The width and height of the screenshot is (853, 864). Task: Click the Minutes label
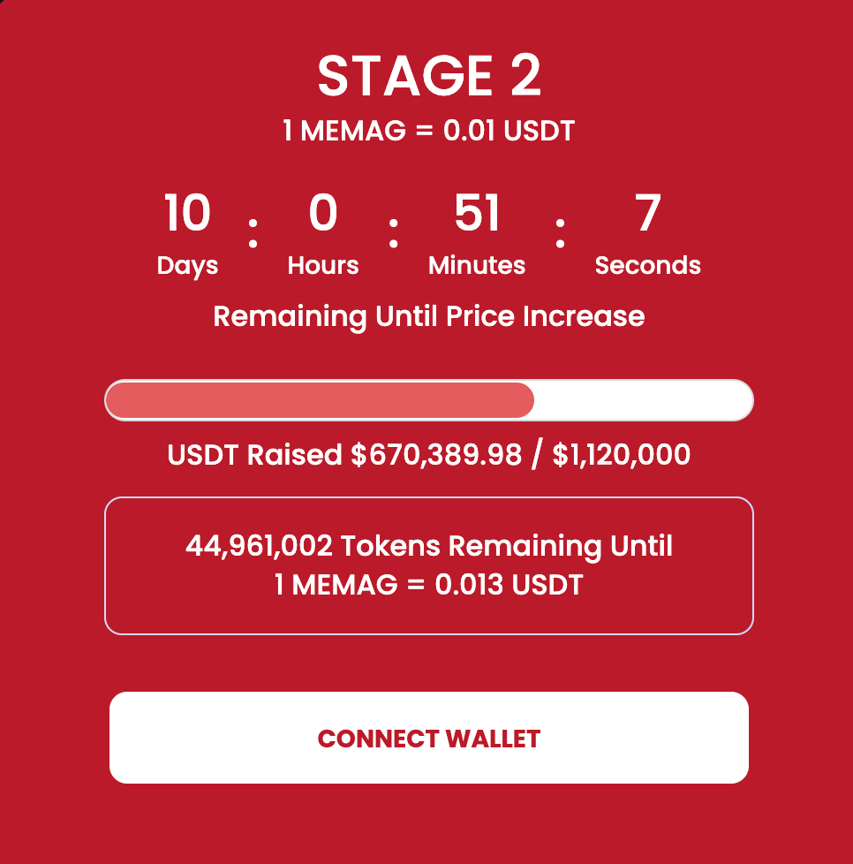tap(477, 265)
